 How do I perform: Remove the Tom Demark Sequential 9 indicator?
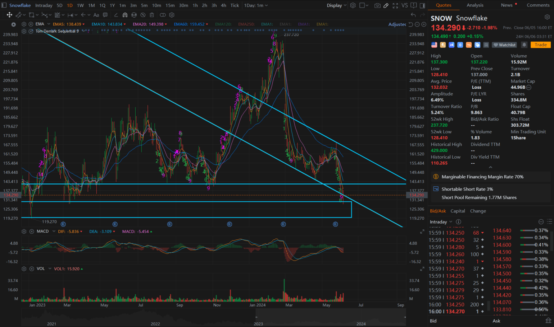coord(31,31)
